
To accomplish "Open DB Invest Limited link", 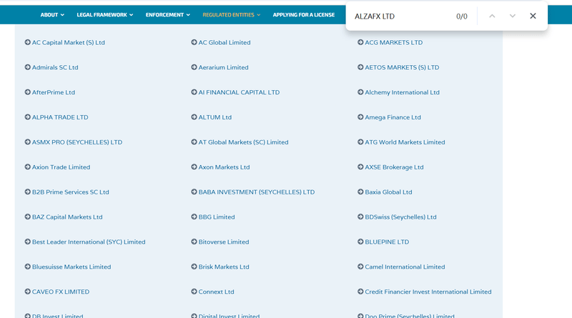I will (x=58, y=316).
